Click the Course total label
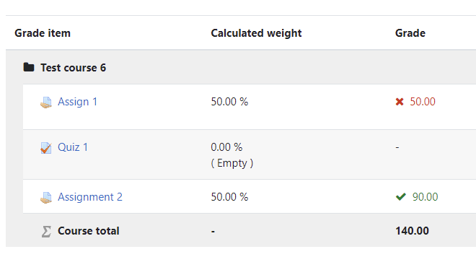 point(89,231)
